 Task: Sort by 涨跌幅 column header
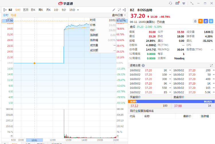(x=205, y=116)
